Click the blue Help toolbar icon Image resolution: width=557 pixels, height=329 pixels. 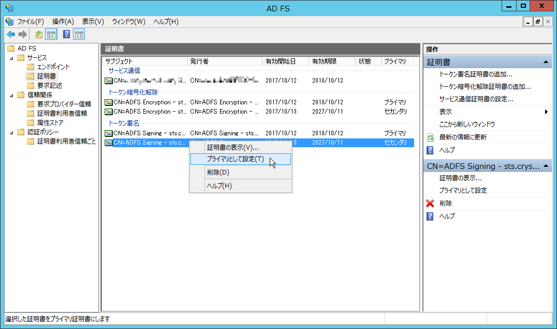tap(66, 35)
